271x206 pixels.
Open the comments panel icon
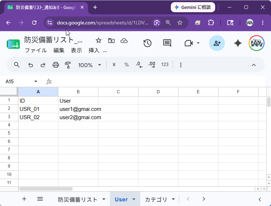point(167,43)
